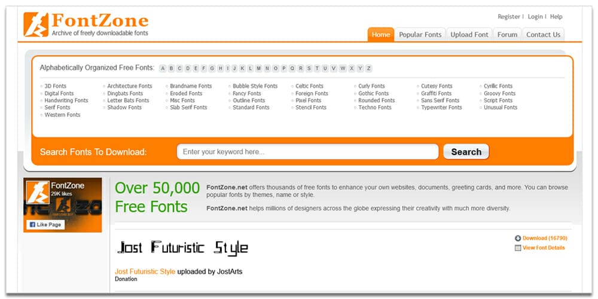Browse fonts starting with letter O
Viewport: 598px width, 299px height.
(x=275, y=69)
